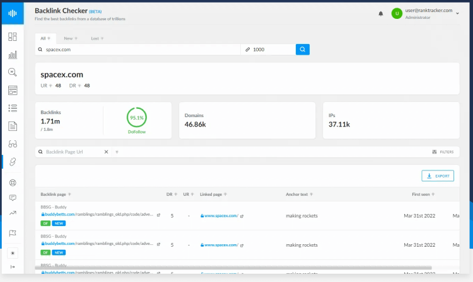
Task: Click the Backlink Page Url filter field
Action: point(74,152)
